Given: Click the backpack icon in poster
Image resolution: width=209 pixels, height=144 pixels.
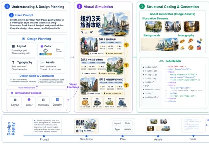Looking at the screenshot, I should [x=122, y=103].
